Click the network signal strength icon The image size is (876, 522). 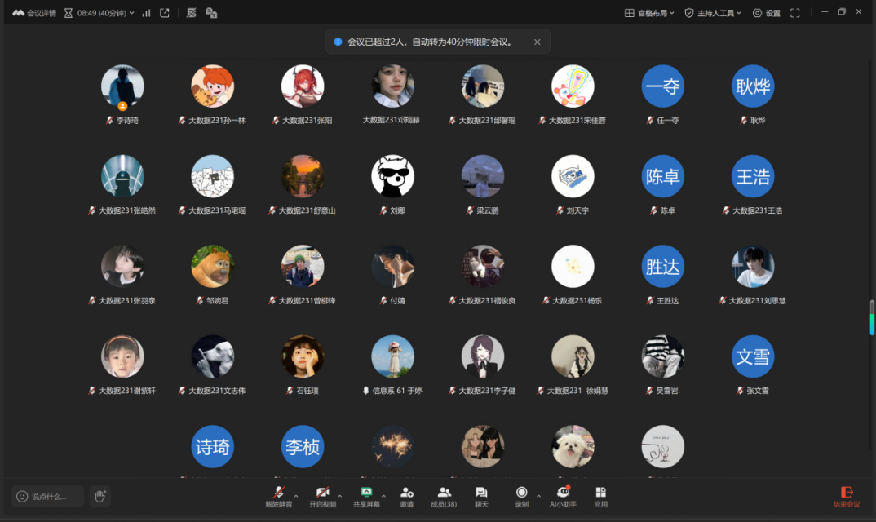click(146, 13)
